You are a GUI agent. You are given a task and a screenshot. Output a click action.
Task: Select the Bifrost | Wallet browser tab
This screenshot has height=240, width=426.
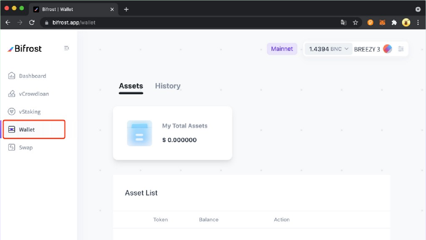coord(74,9)
